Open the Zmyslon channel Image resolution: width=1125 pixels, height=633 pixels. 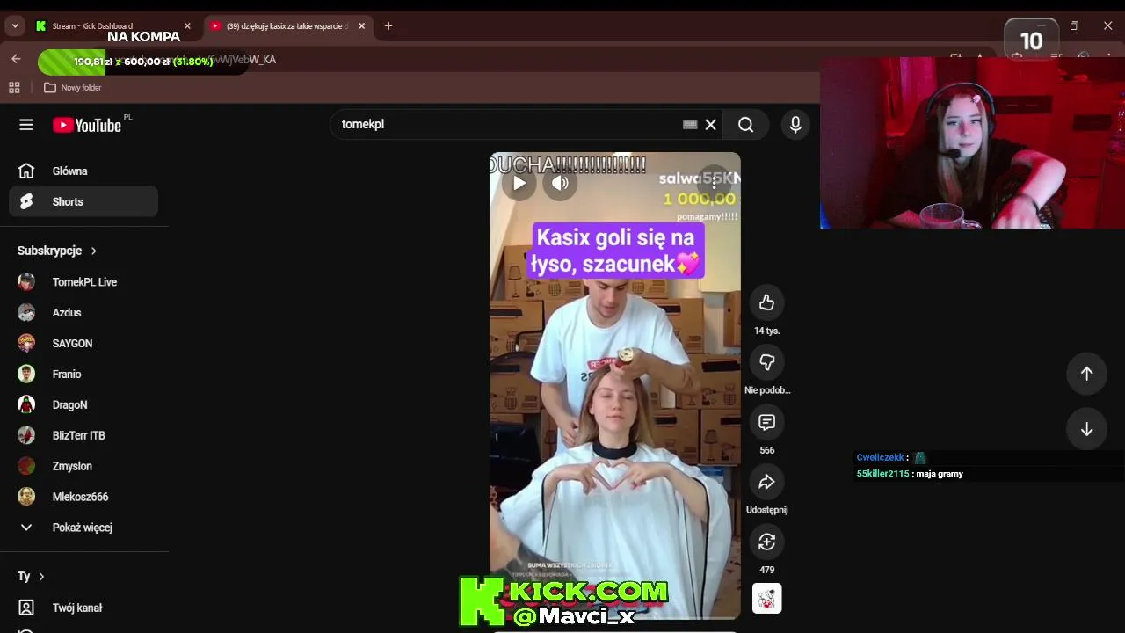coord(83,467)
